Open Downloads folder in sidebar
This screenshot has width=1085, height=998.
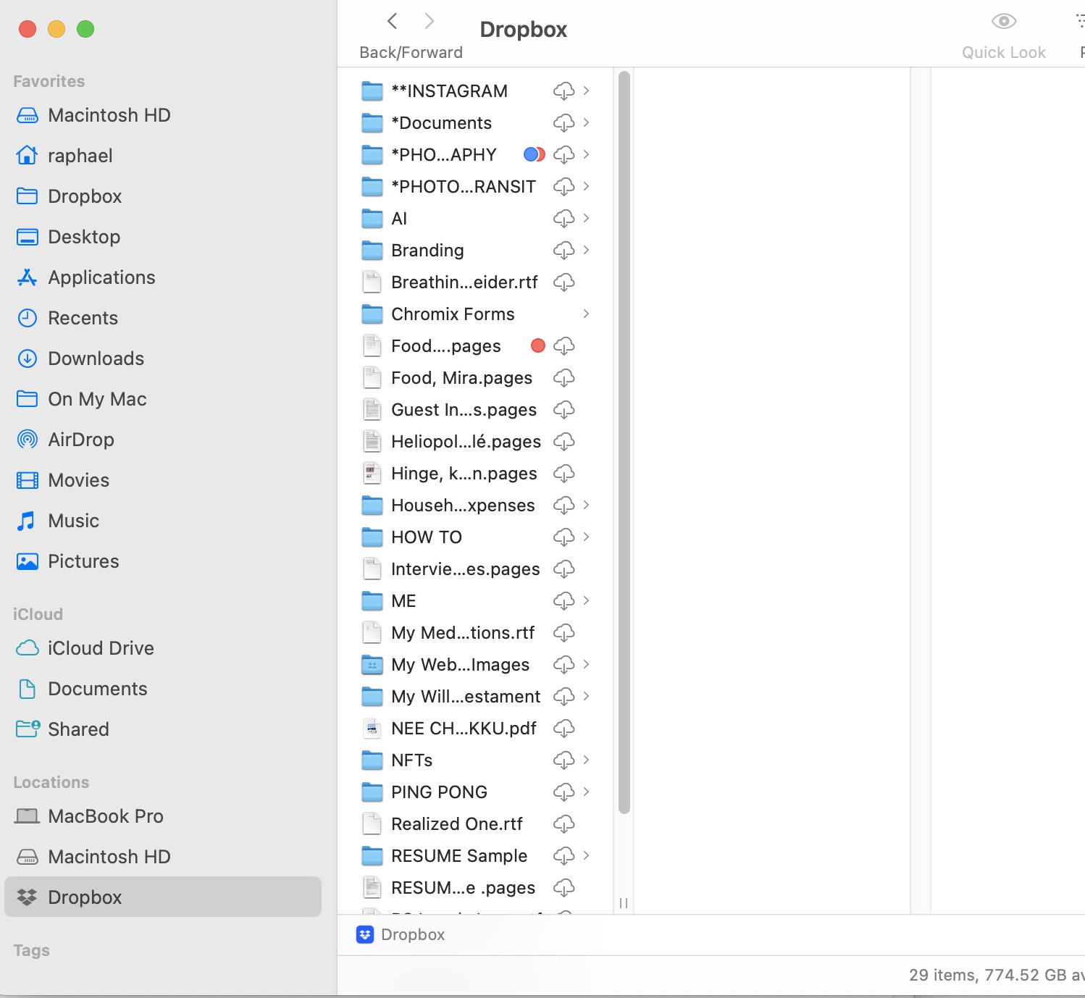[x=163, y=358]
